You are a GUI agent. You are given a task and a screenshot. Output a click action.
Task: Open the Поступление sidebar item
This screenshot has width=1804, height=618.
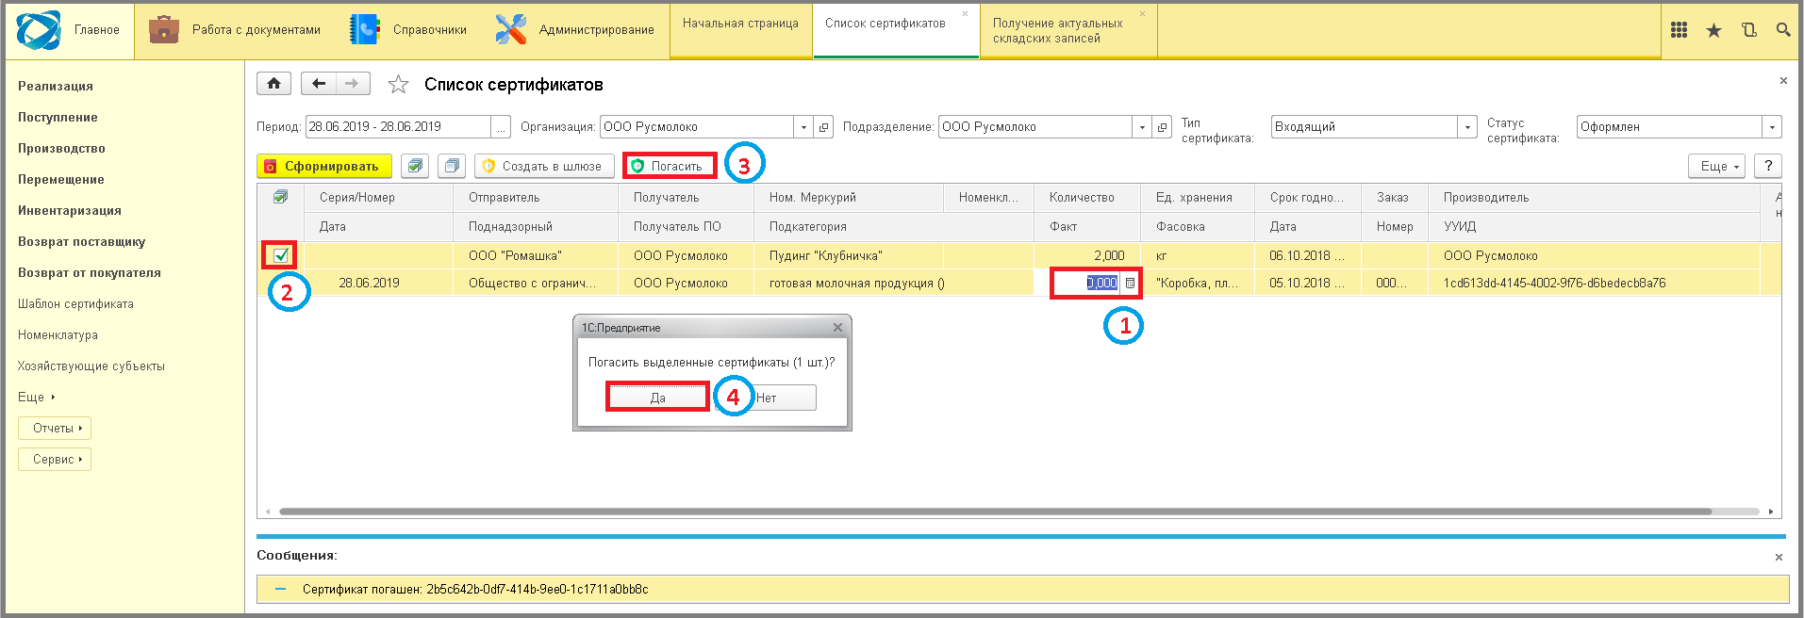click(58, 118)
